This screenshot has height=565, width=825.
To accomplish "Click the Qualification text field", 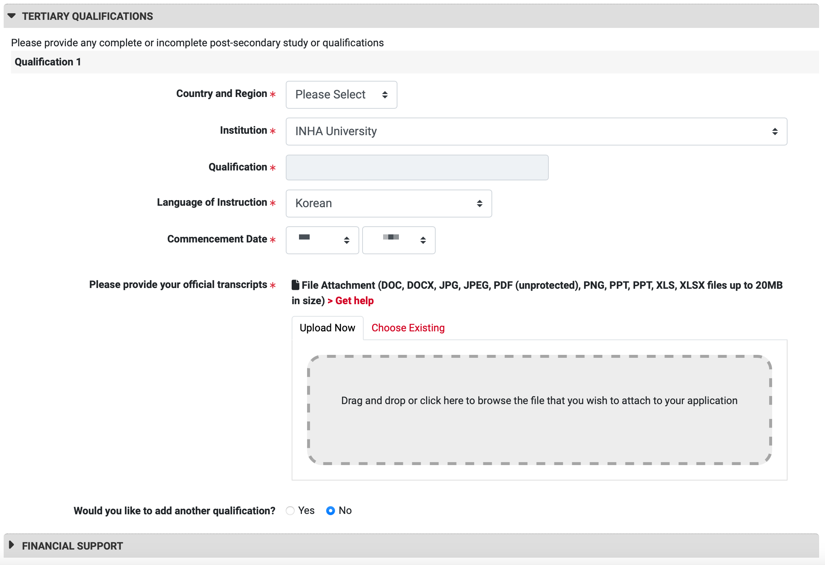I will point(417,168).
